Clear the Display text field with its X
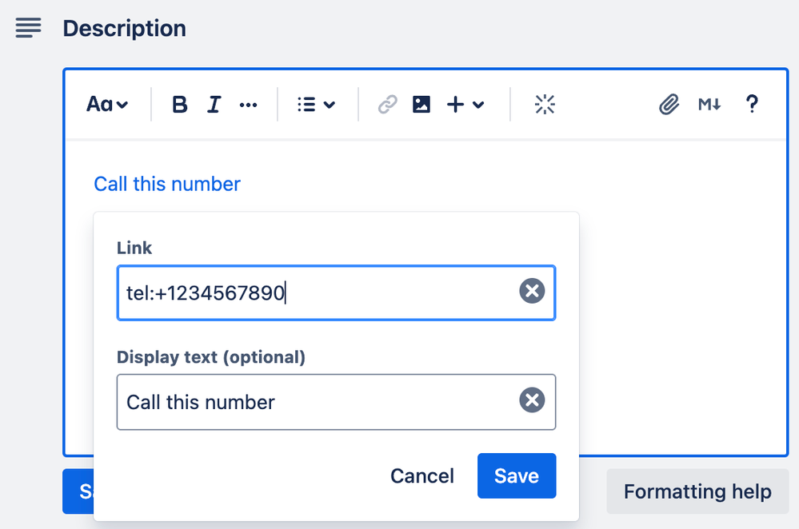The height and width of the screenshot is (529, 799). 532,400
